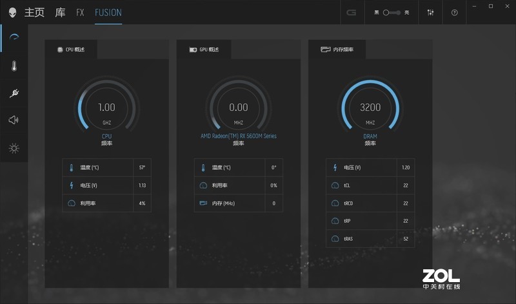Click the blue CPU label under gauge
Image resolution: width=516 pixels, height=304 pixels.
point(106,136)
